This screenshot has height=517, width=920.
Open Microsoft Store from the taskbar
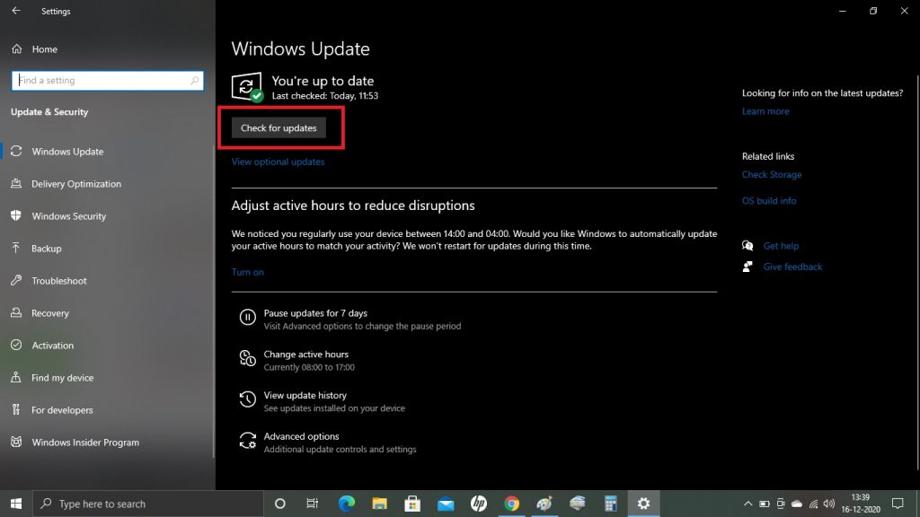pos(412,504)
